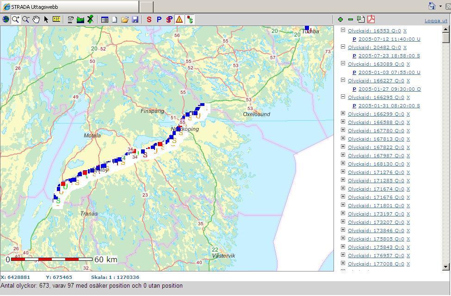Image resolution: width=451 pixels, height=296 pixels.
Task: Toggle the warning triangle icon
Action: coord(179,19)
